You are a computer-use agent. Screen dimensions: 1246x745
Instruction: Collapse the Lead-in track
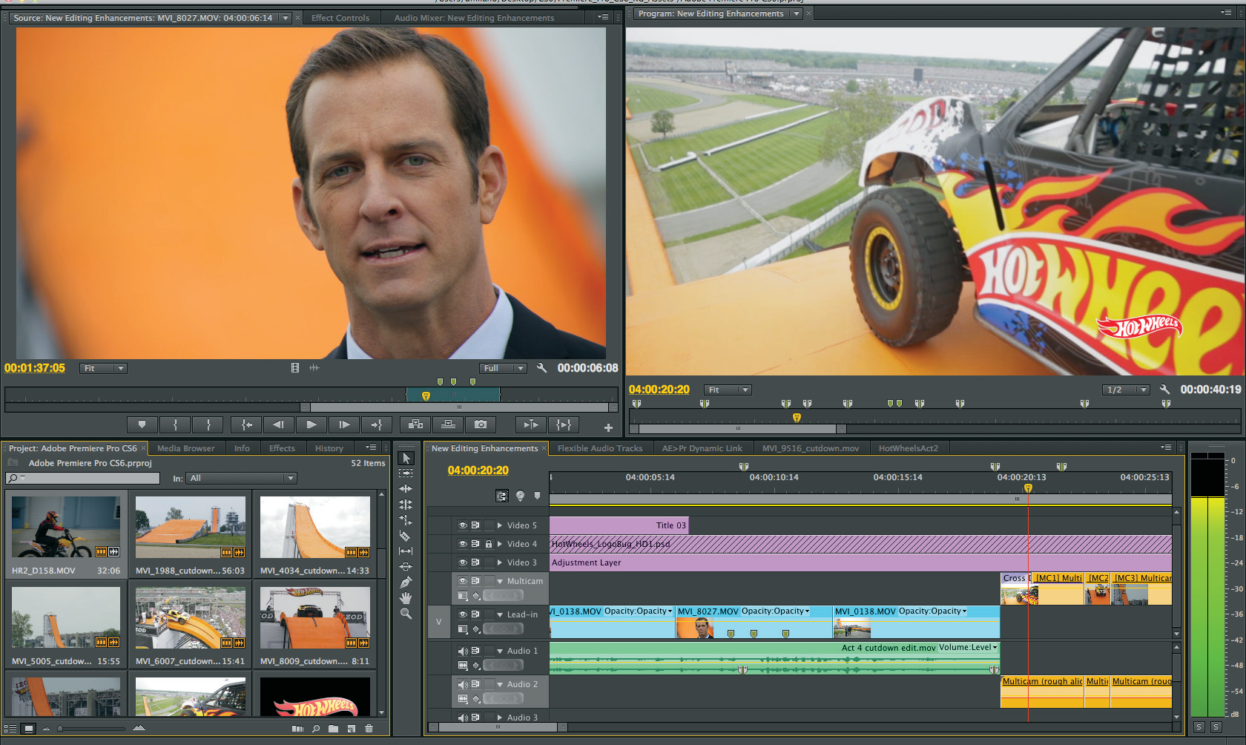pyautogui.click(x=500, y=614)
